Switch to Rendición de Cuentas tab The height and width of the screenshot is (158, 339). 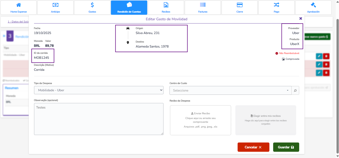(x=129, y=7)
